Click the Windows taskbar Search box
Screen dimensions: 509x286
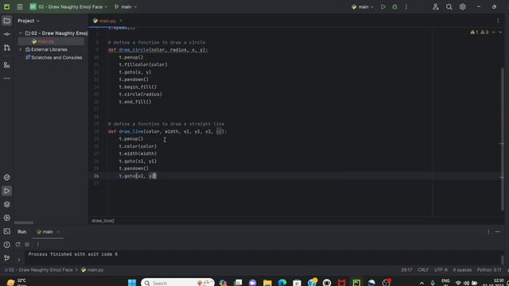(177, 283)
